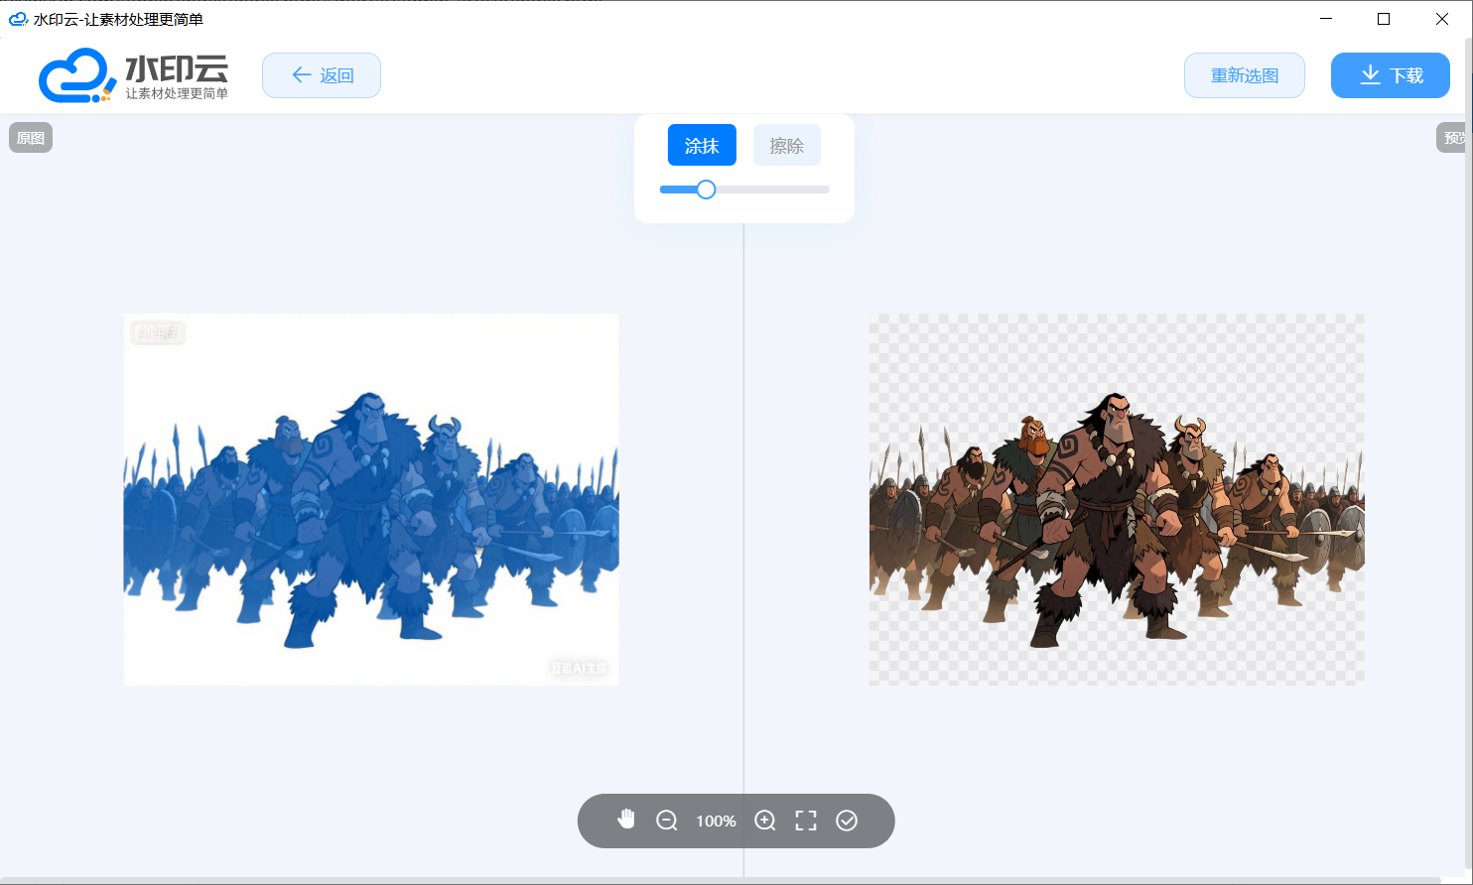Switch to the 擦除 erase mode
This screenshot has width=1473, height=885.
(787, 145)
